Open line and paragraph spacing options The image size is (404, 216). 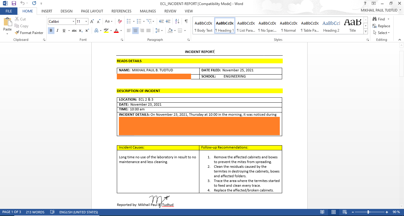tap(159, 30)
